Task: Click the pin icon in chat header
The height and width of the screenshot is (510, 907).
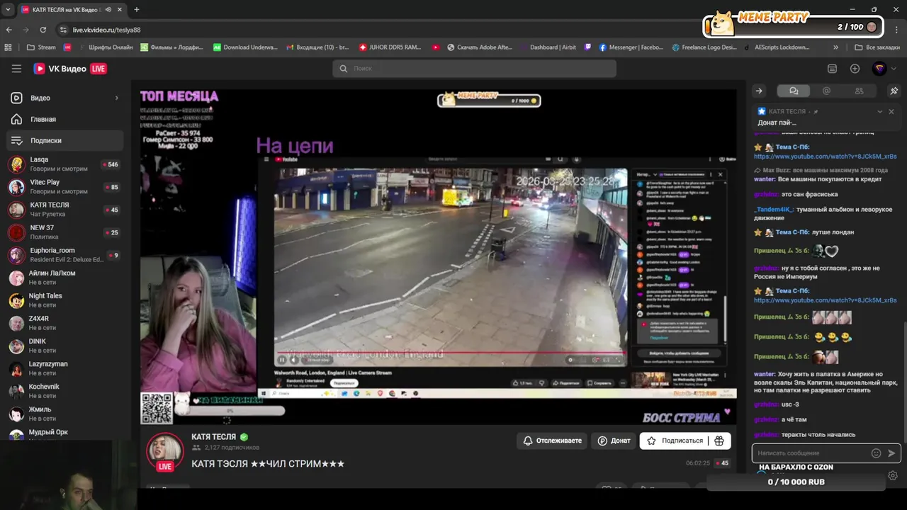Action: tap(894, 91)
